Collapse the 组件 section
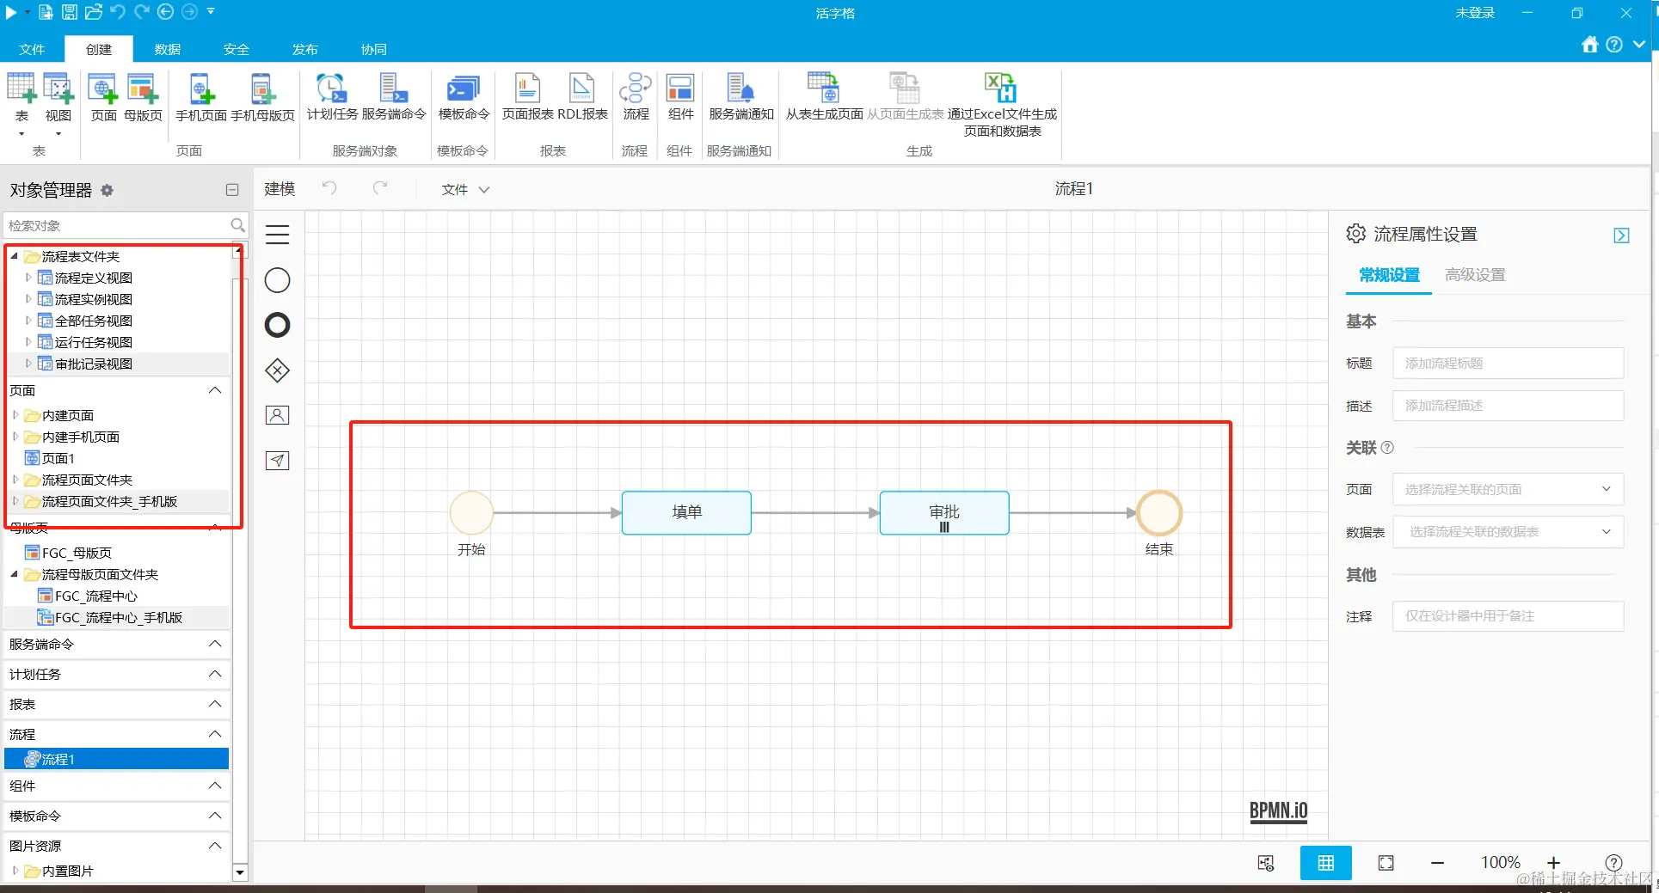The height and width of the screenshot is (893, 1659). pyautogui.click(x=215, y=786)
